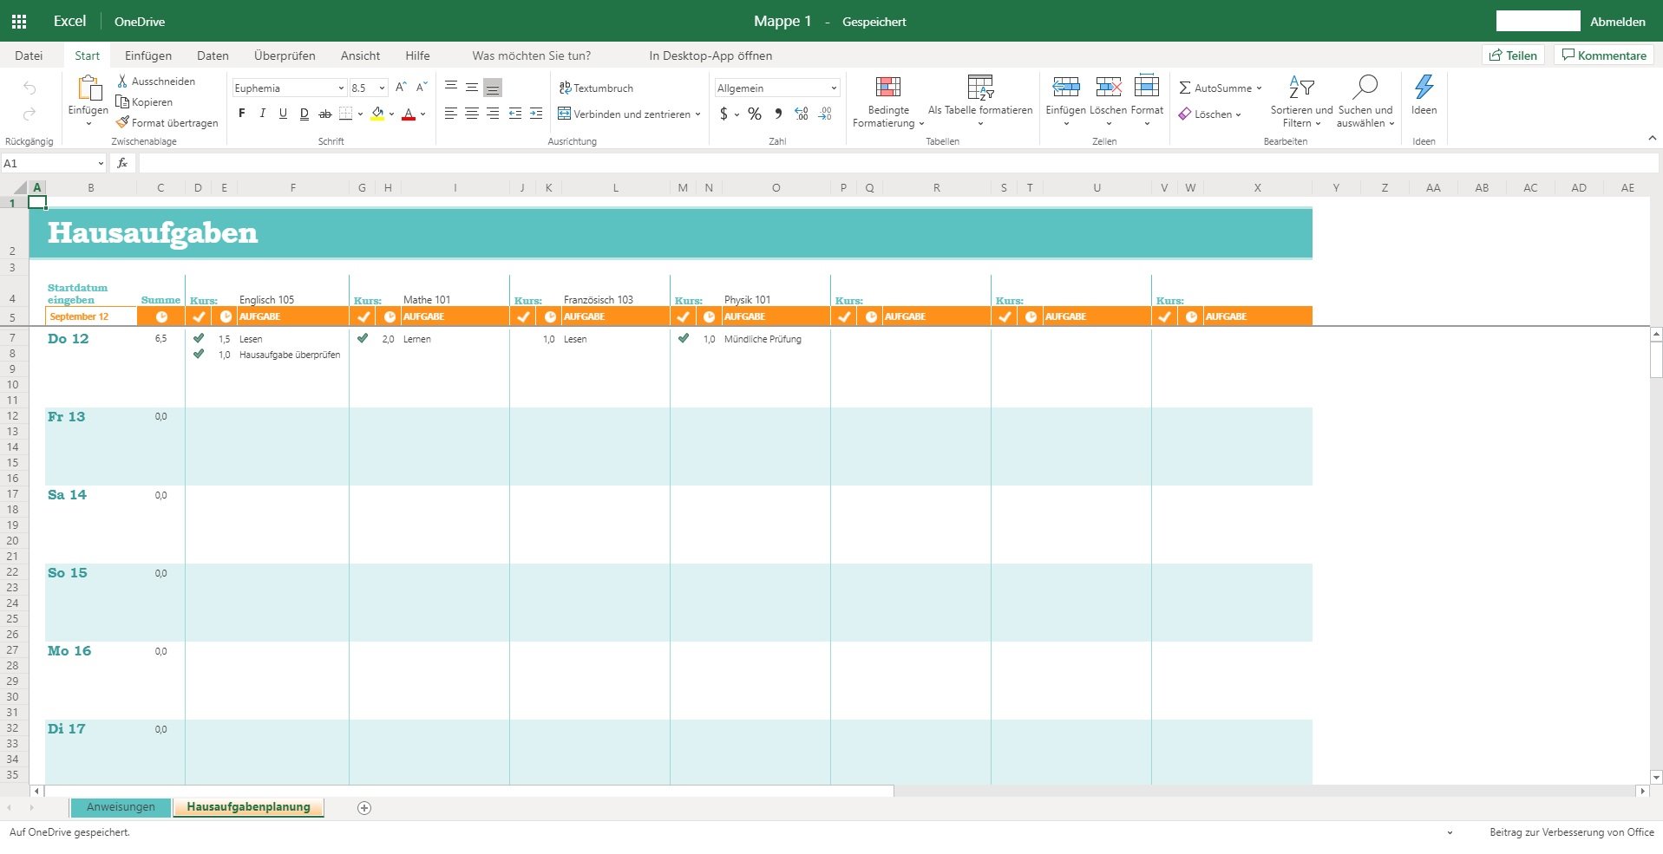Image resolution: width=1663 pixels, height=854 pixels.
Task: Toggle checkmark for Englisch Lesen task
Action: click(199, 338)
